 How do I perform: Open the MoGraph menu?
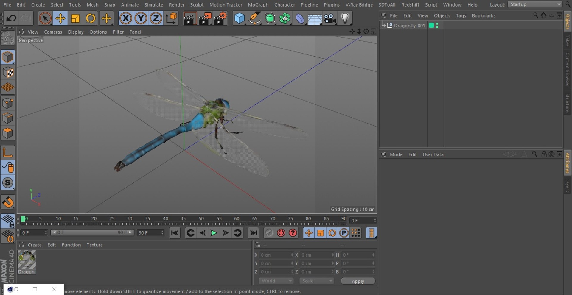(x=258, y=5)
